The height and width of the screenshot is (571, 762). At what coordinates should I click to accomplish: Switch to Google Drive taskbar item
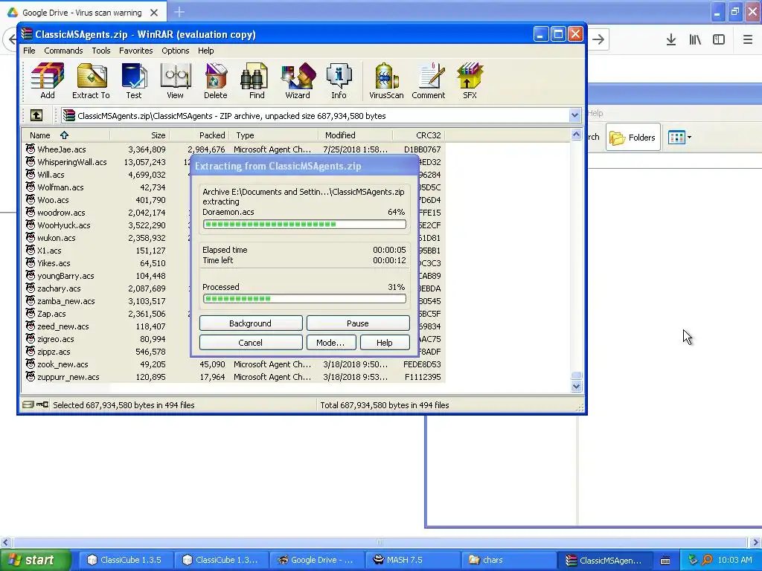[318, 561]
